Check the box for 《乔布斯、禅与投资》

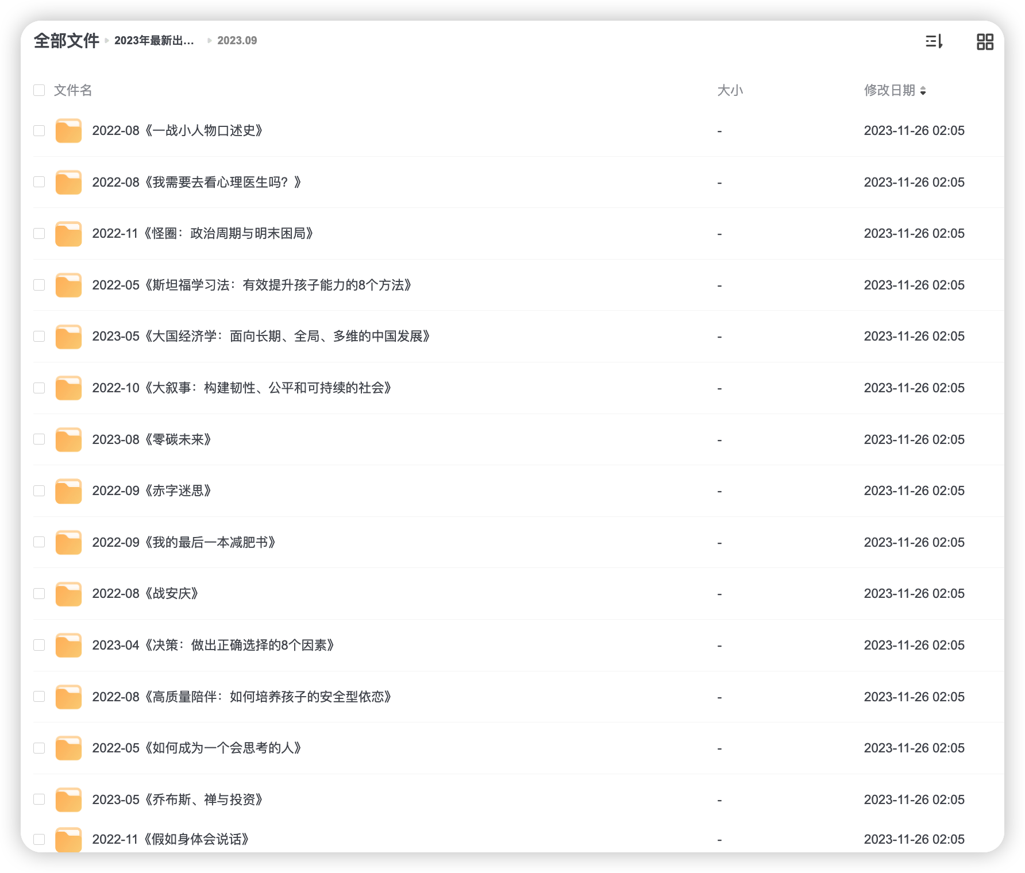[39, 799]
